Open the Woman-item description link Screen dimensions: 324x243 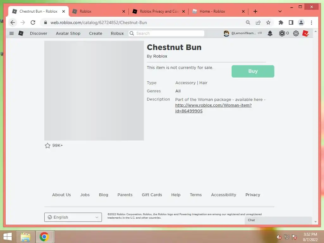pyautogui.click(x=213, y=108)
